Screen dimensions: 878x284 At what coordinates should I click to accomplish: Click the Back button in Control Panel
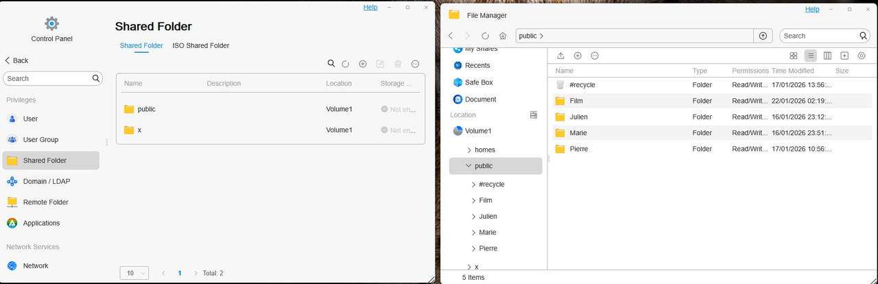click(16, 60)
